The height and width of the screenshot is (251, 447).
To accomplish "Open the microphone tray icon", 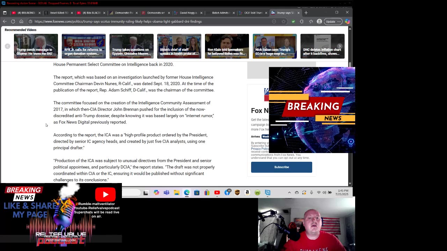I will pyautogui.click(x=312, y=192).
